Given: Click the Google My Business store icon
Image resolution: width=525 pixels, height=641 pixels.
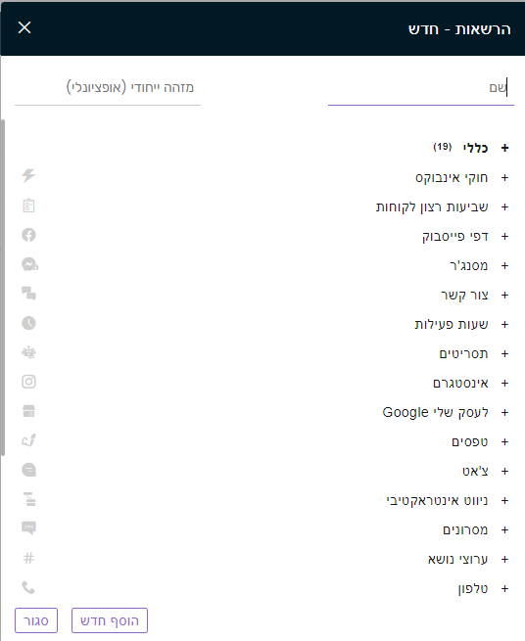Looking at the screenshot, I should coord(28,411).
